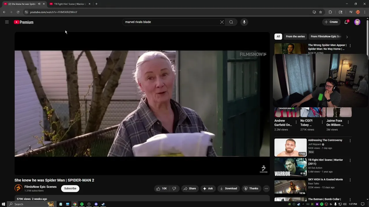Send Thanks to the creator
The height and width of the screenshot is (207, 369).
[x=251, y=189]
